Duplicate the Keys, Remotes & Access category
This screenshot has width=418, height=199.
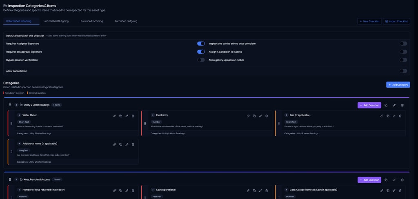386,180
